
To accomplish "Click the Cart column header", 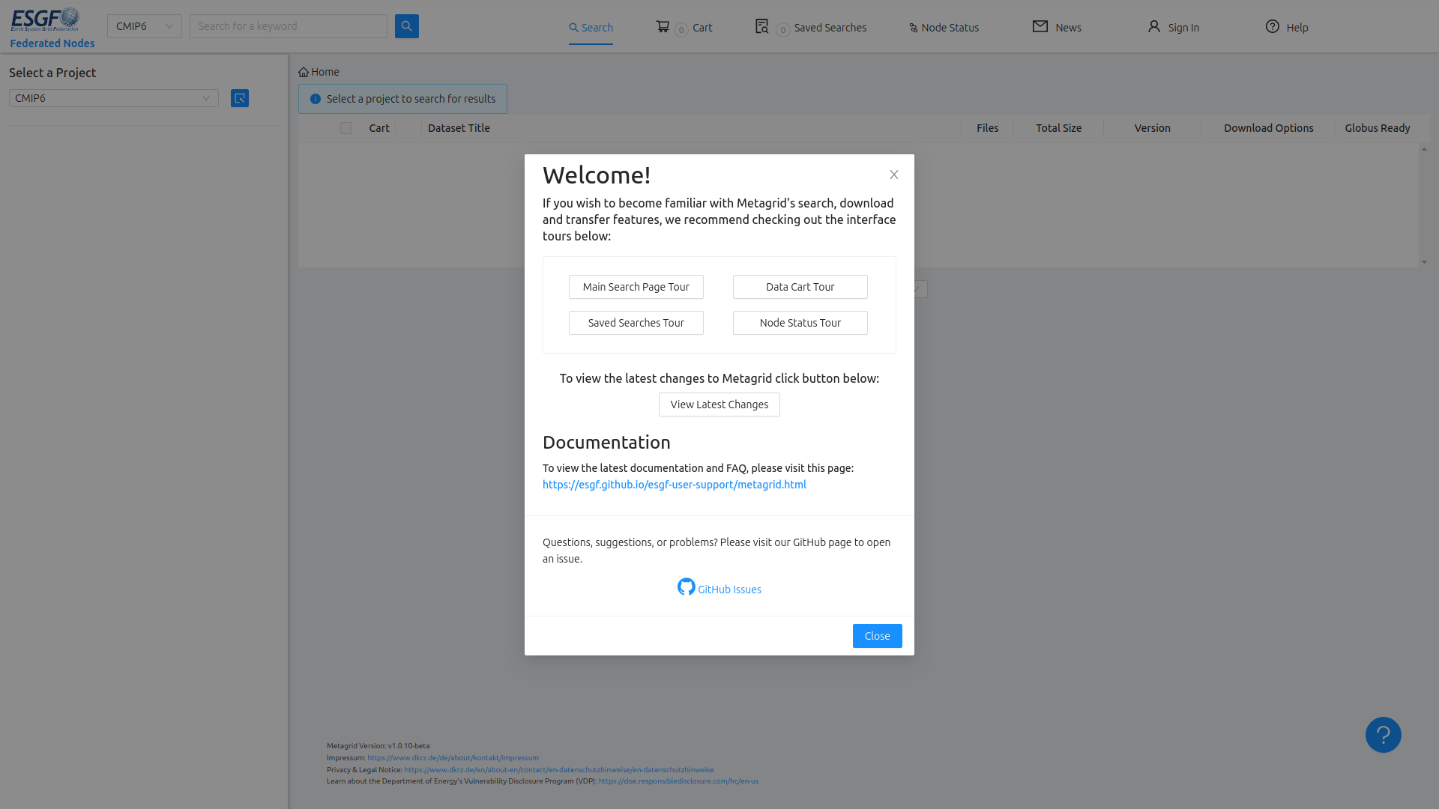I will coord(379,128).
